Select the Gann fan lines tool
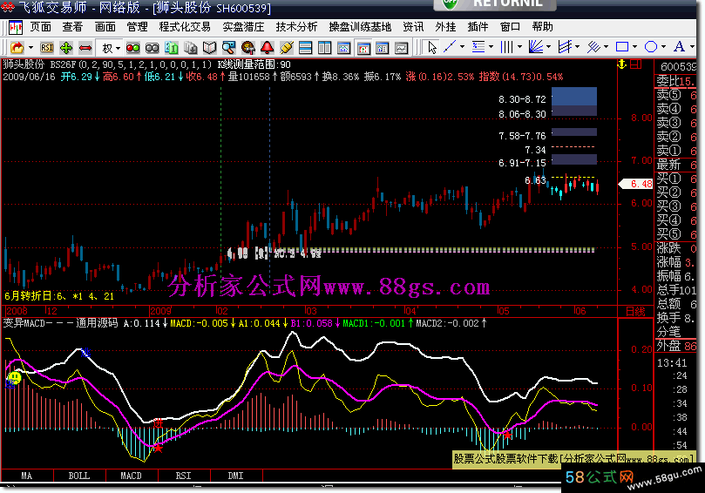This screenshot has width=705, height=493. [536, 47]
